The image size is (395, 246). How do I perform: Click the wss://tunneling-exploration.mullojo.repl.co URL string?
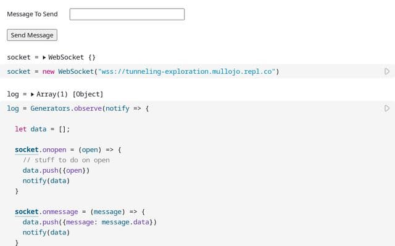tap(186, 71)
